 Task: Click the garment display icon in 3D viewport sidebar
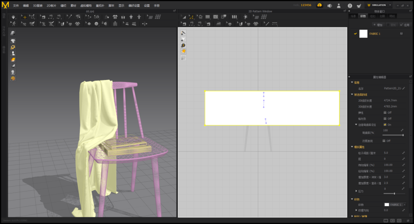(13, 41)
